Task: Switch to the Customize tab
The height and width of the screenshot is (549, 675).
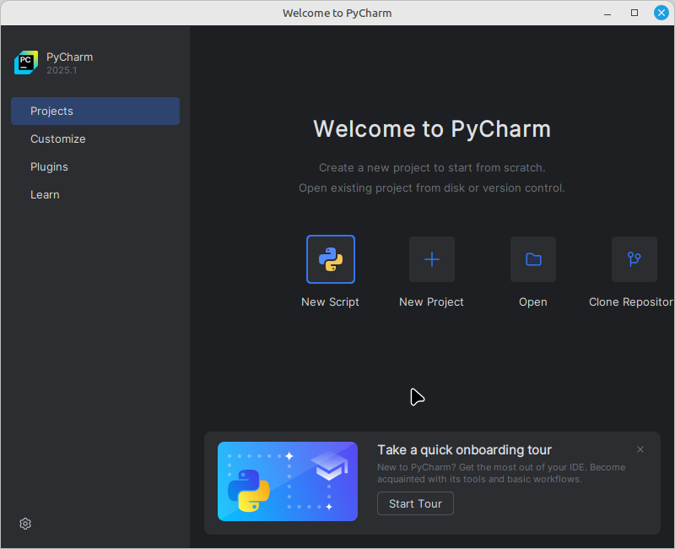Action: (95, 139)
